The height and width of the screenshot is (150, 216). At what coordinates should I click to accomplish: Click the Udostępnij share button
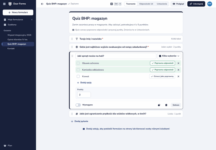[196, 4]
